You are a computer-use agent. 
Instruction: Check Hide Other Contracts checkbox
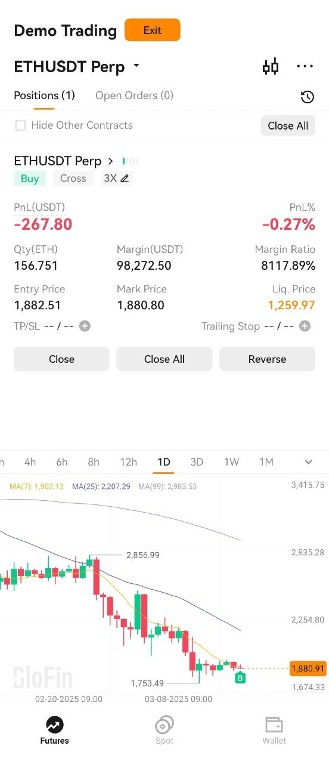point(21,125)
